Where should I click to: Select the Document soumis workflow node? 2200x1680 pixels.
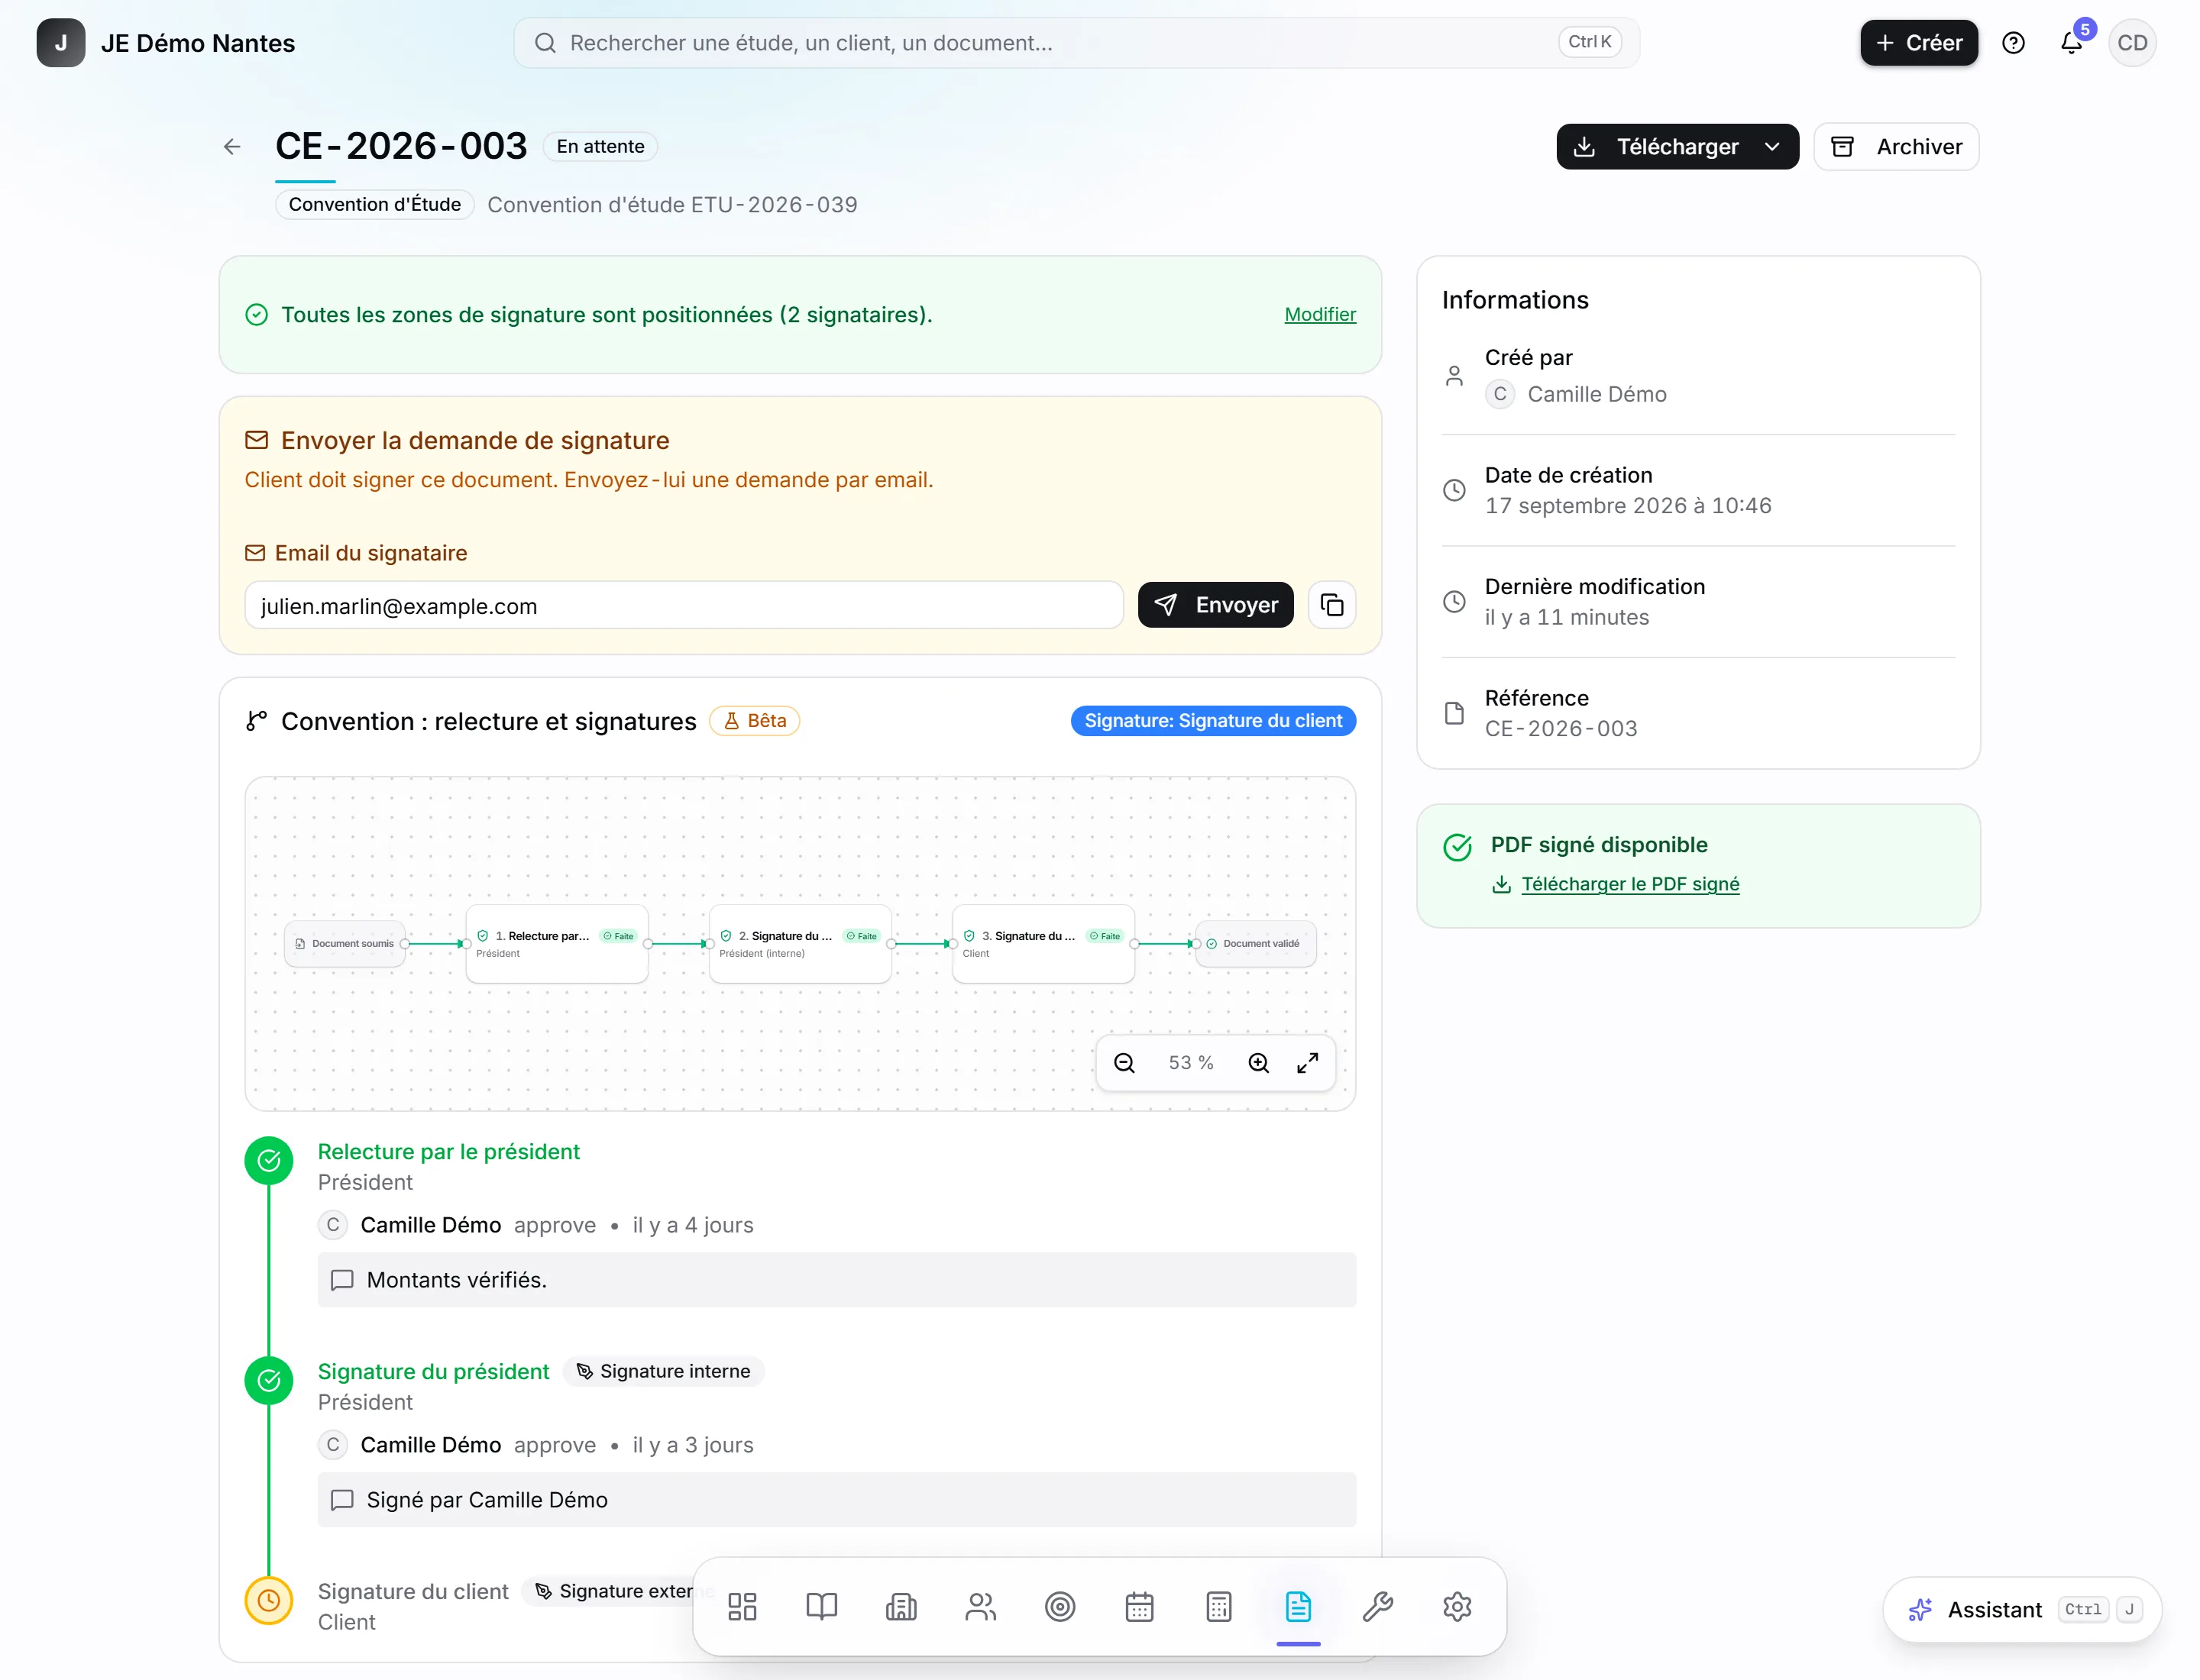tap(345, 944)
